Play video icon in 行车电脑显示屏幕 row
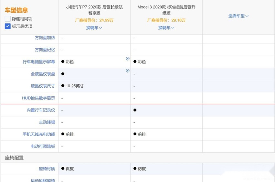 point(128,59)
